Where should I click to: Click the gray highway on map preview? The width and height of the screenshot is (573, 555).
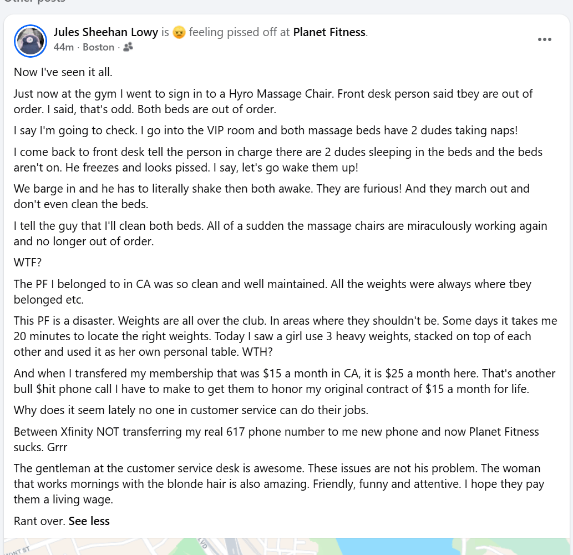(232, 547)
